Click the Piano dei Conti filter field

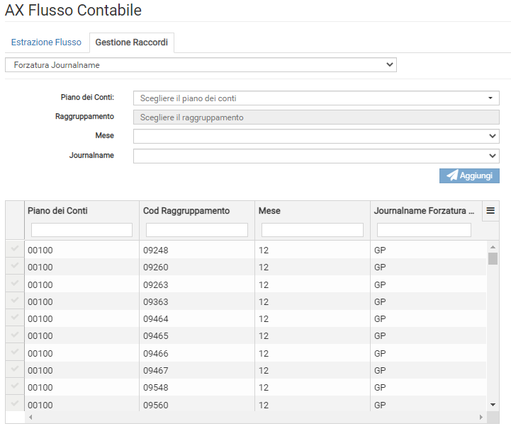82,230
